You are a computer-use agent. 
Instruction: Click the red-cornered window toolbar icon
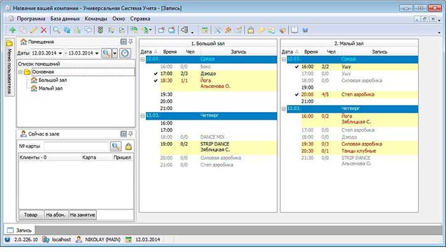click(161, 30)
